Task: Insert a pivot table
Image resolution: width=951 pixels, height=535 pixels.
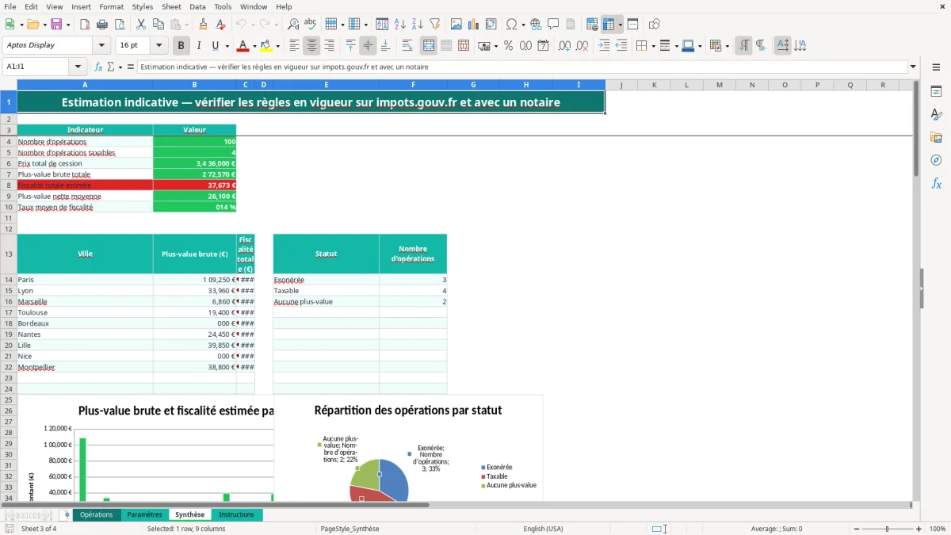Action: tap(491, 25)
